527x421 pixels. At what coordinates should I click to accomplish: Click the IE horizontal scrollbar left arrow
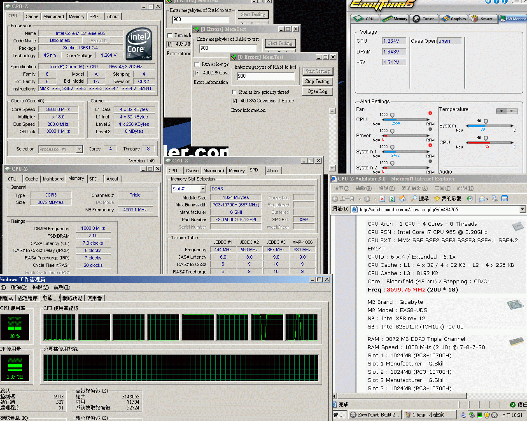[335, 396]
